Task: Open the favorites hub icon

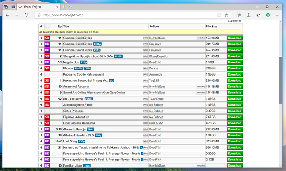Action: (239, 15)
